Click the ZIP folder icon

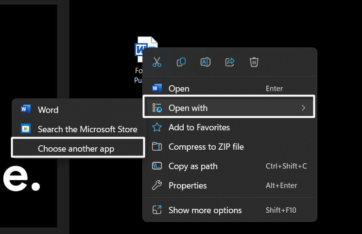tap(157, 147)
